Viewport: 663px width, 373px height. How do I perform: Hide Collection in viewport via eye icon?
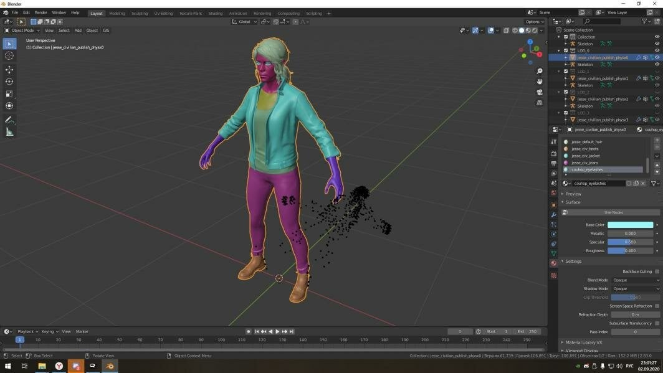point(657,37)
